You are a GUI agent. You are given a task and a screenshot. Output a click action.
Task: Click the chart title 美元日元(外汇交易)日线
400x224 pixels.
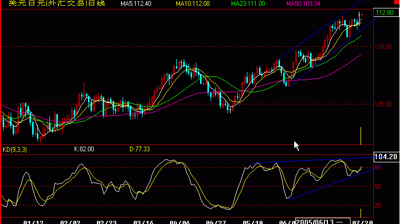click(x=57, y=3)
